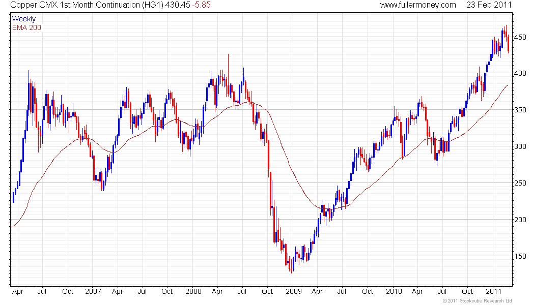Viewport: 560px width, 305px height.
Task: Click the 350 price axis label
Action: 520,110
